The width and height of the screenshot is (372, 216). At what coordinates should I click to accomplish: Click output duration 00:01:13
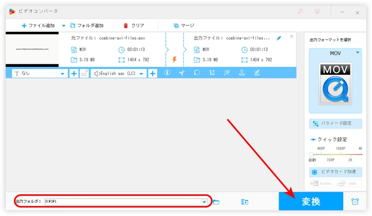tap(259, 49)
